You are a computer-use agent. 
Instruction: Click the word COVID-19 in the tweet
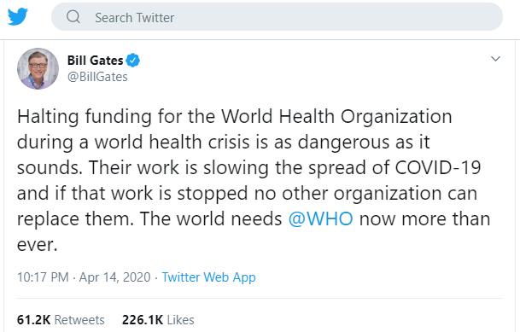(438, 167)
